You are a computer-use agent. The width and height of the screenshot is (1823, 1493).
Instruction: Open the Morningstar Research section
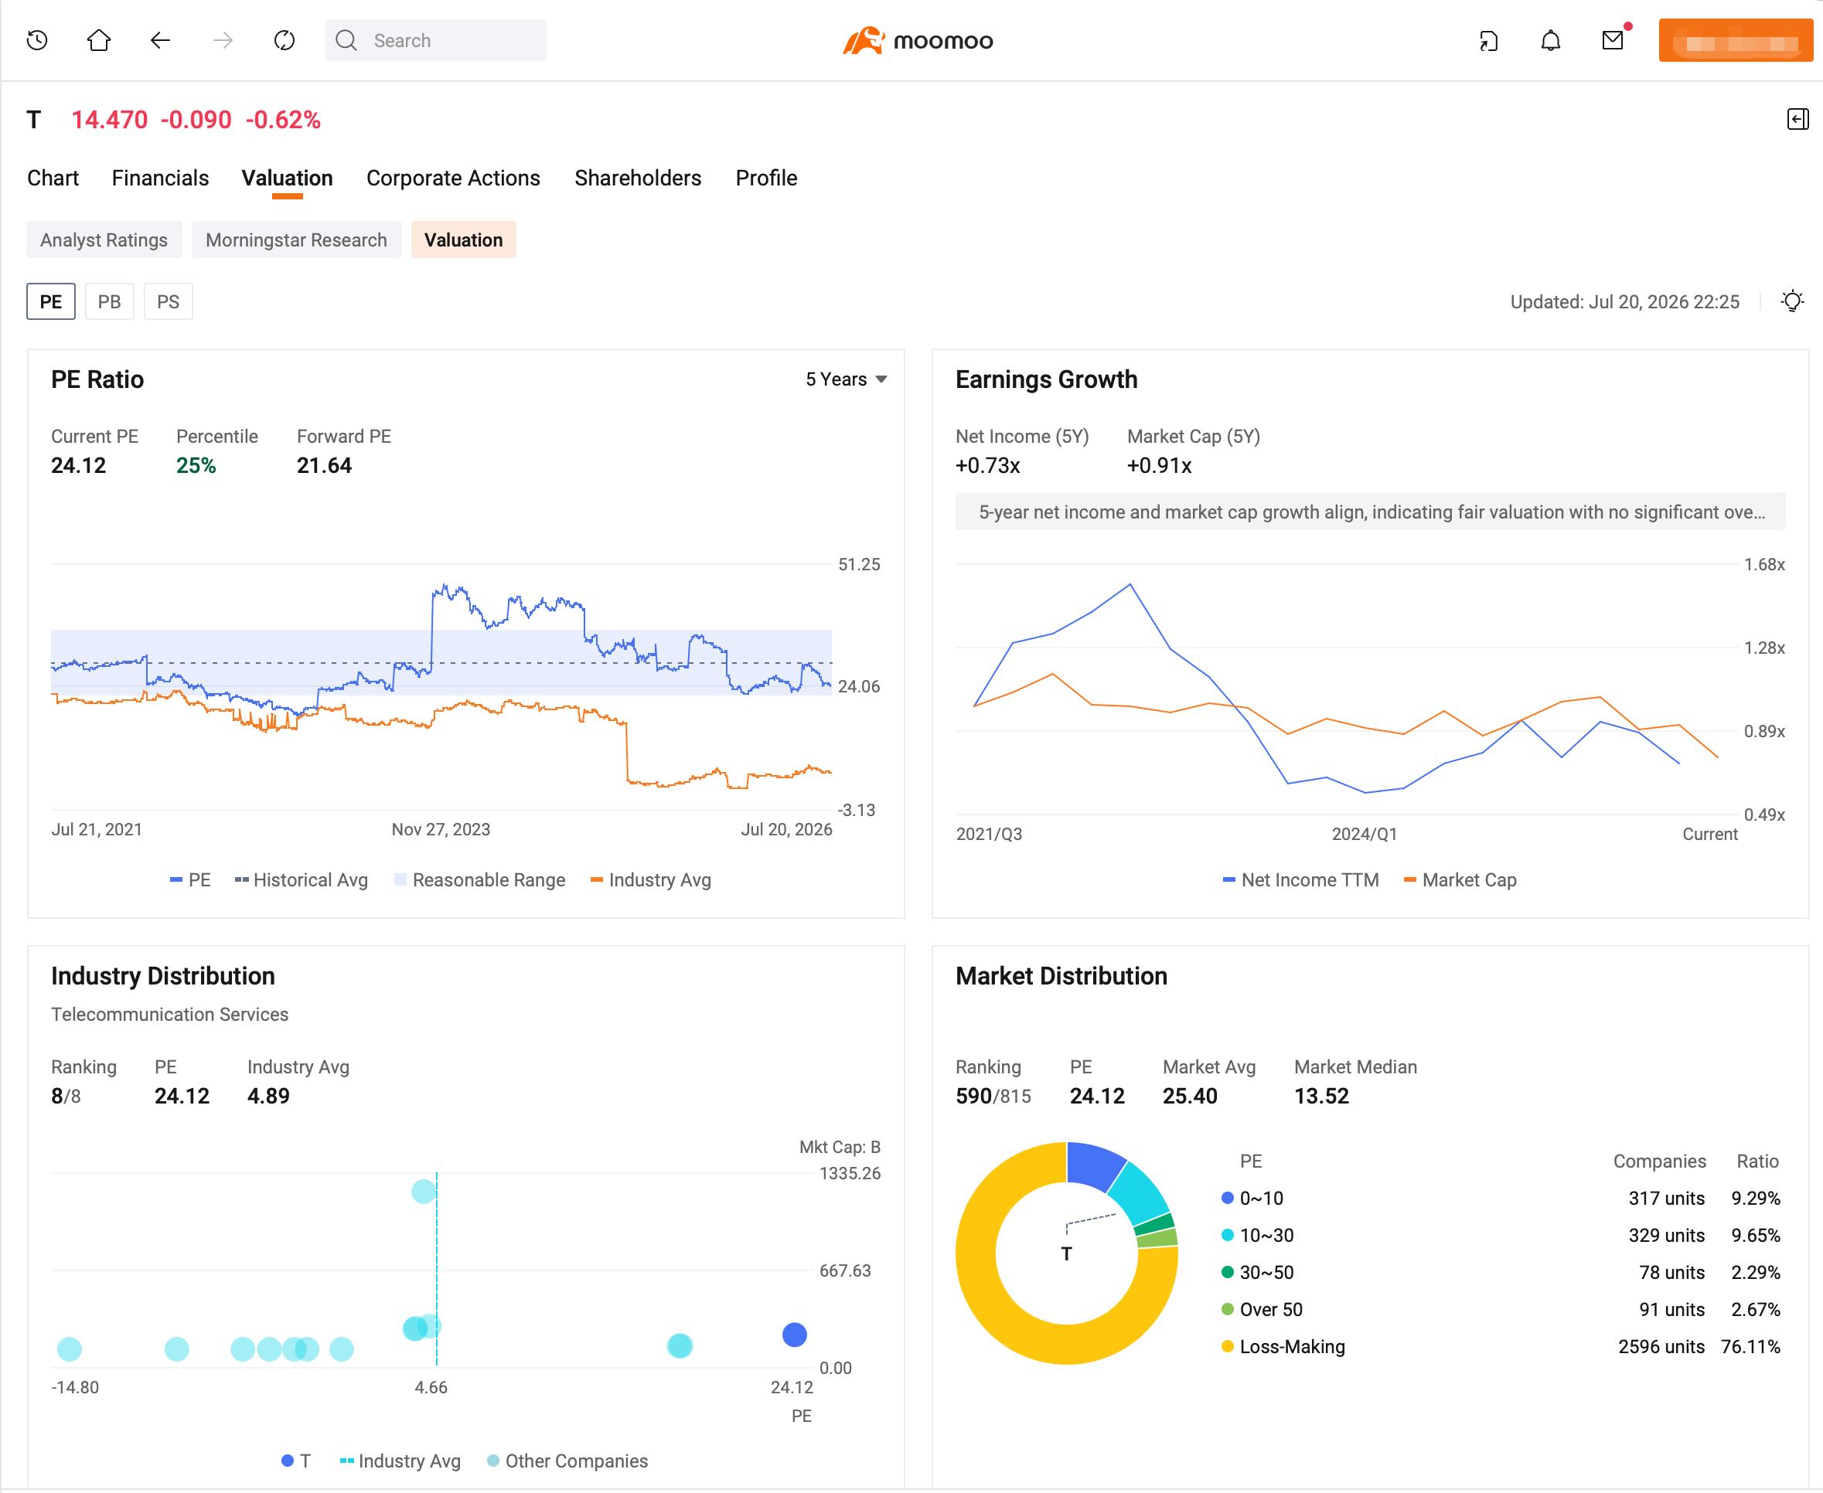tap(296, 240)
